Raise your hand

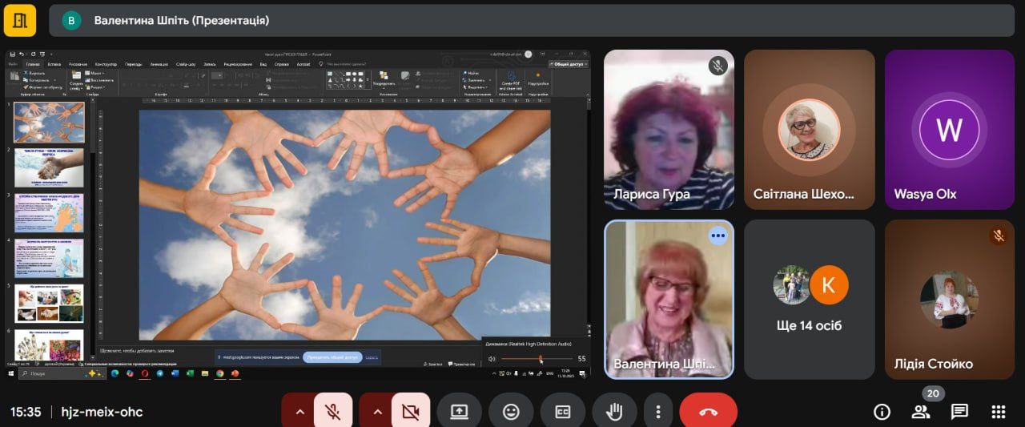pyautogui.click(x=614, y=412)
